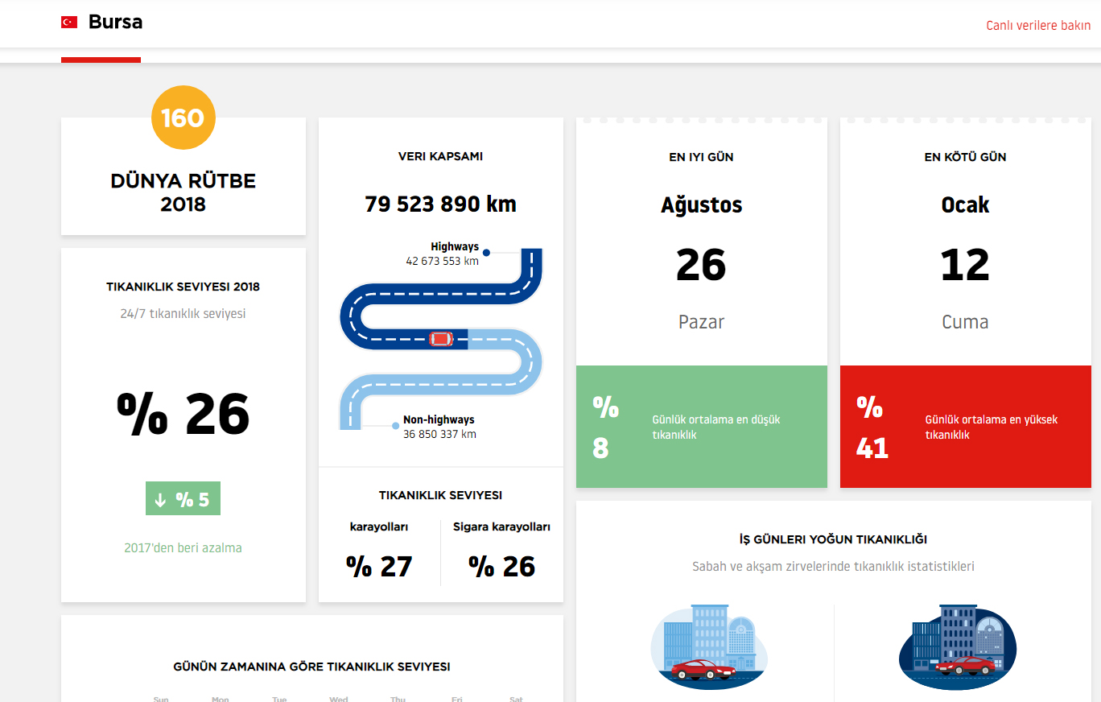The height and width of the screenshot is (702, 1101).
Task: Open the Canlı verilere bakın link
Action: point(1038,26)
